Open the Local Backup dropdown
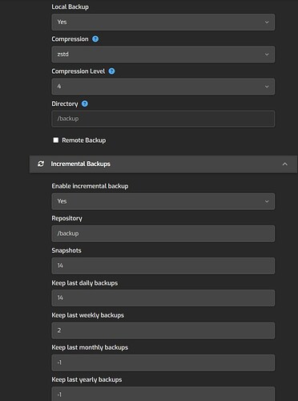Viewport: 298px width, 401px height. [163, 22]
